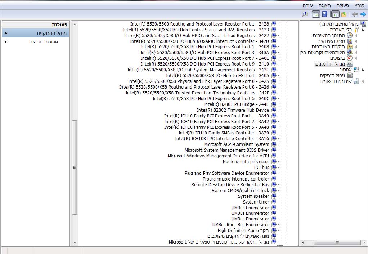368x254 pixels.
Task: Select Intel(R) ICH10 Family PCI Express Root Port 1 - 3A40
Action: tap(217, 116)
